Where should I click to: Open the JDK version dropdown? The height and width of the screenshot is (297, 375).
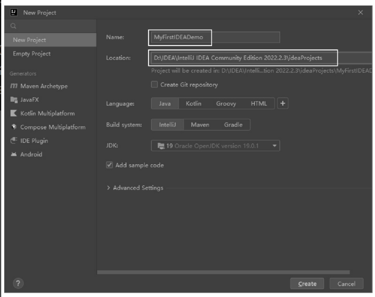pos(215,146)
